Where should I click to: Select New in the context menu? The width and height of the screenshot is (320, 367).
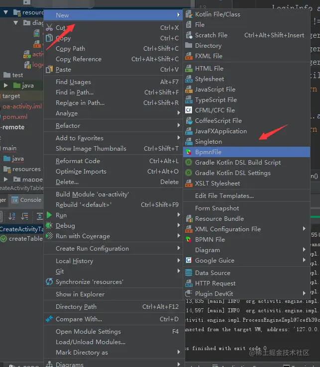113,15
